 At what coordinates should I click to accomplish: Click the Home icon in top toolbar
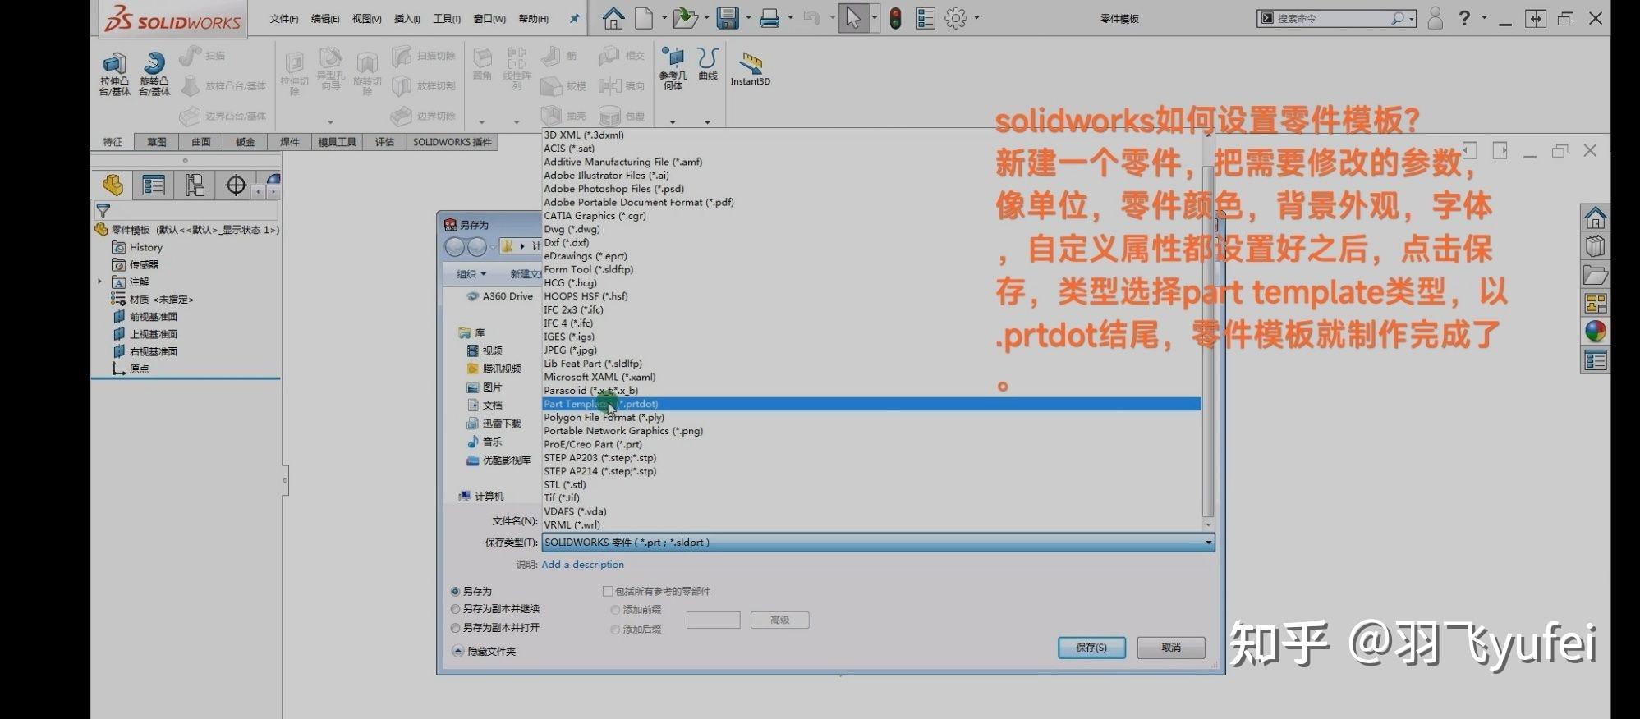coord(613,18)
